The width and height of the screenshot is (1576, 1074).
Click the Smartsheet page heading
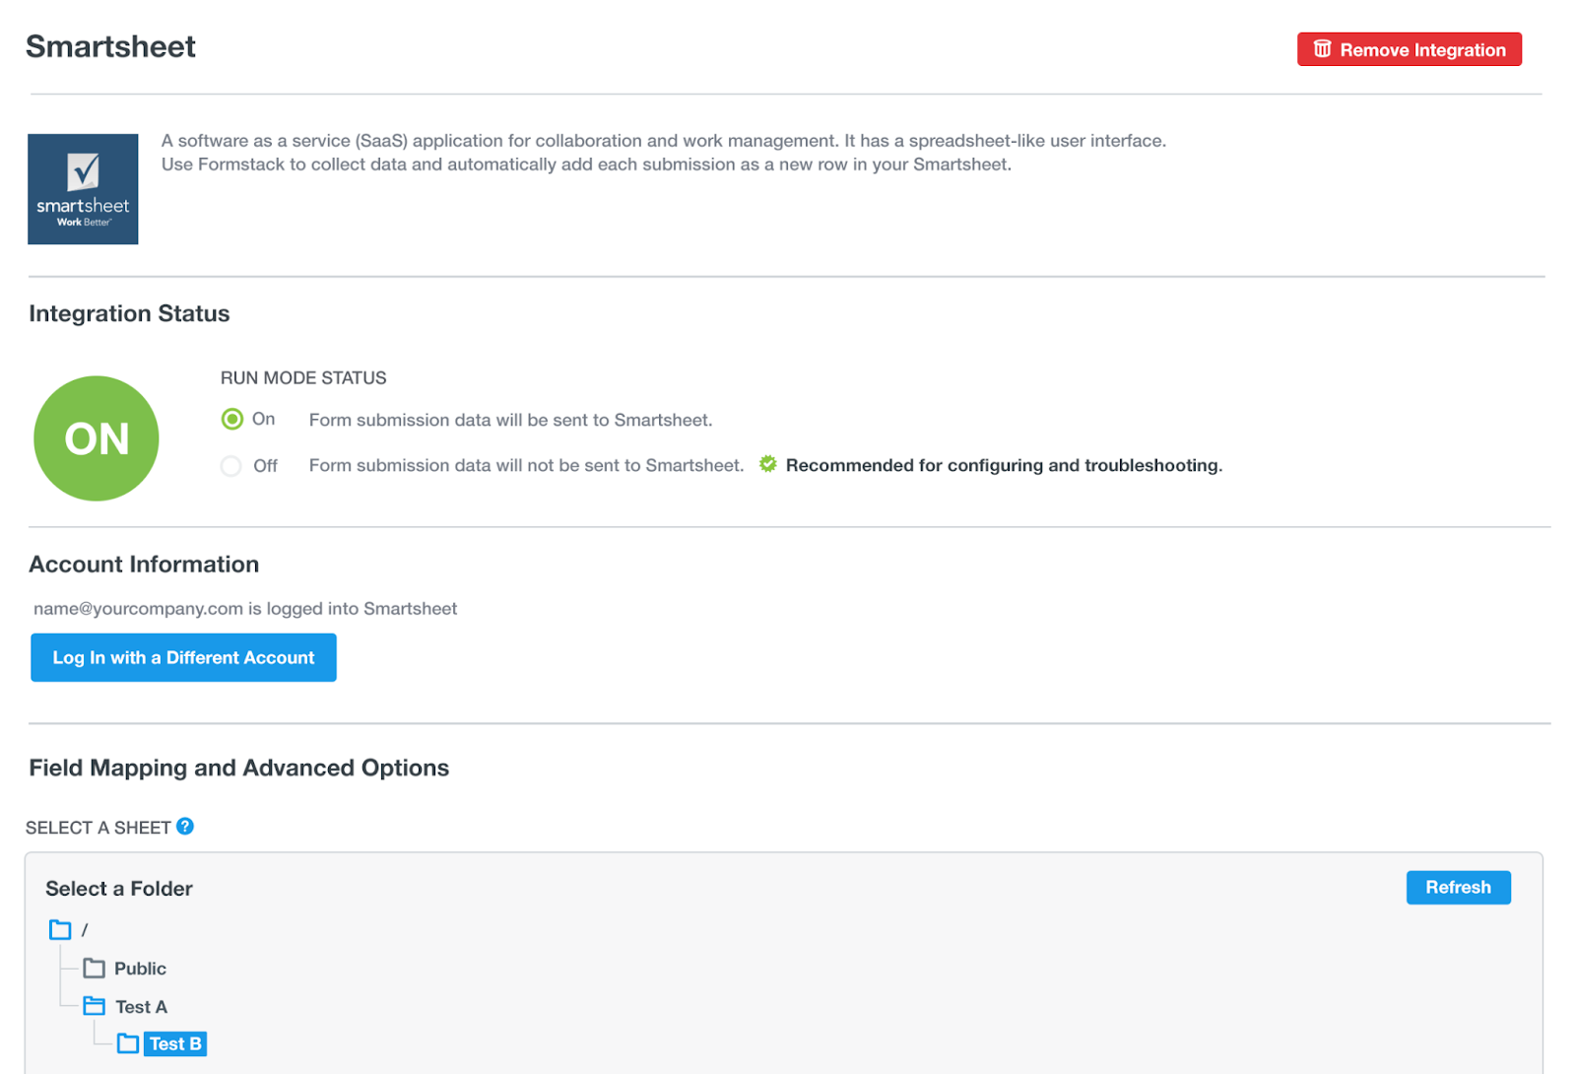(110, 46)
